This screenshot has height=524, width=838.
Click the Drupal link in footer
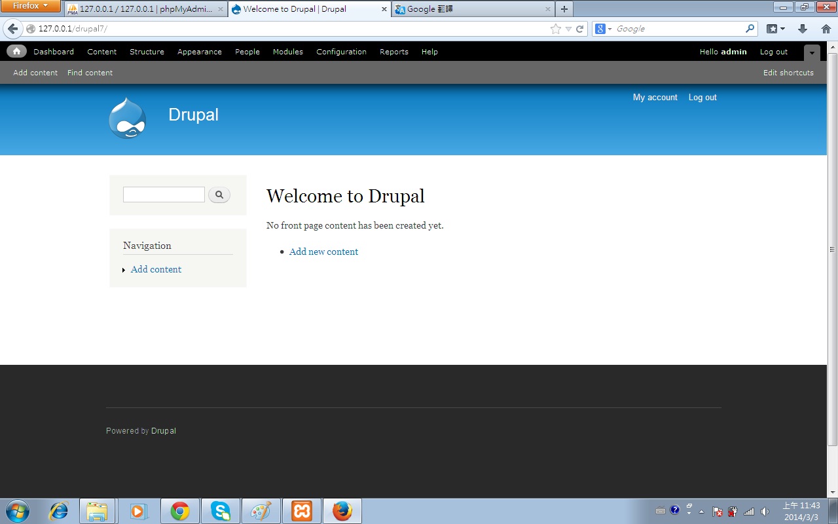(x=164, y=431)
